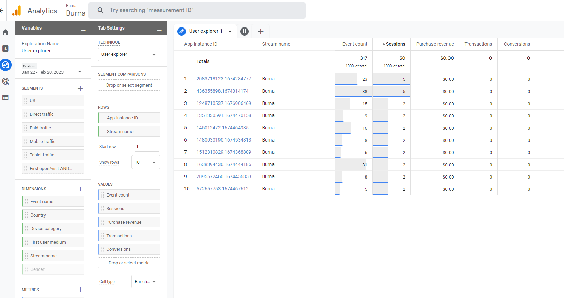This screenshot has width=564, height=298.
Task: Add a new segment with plus icon
Action: click(x=80, y=88)
